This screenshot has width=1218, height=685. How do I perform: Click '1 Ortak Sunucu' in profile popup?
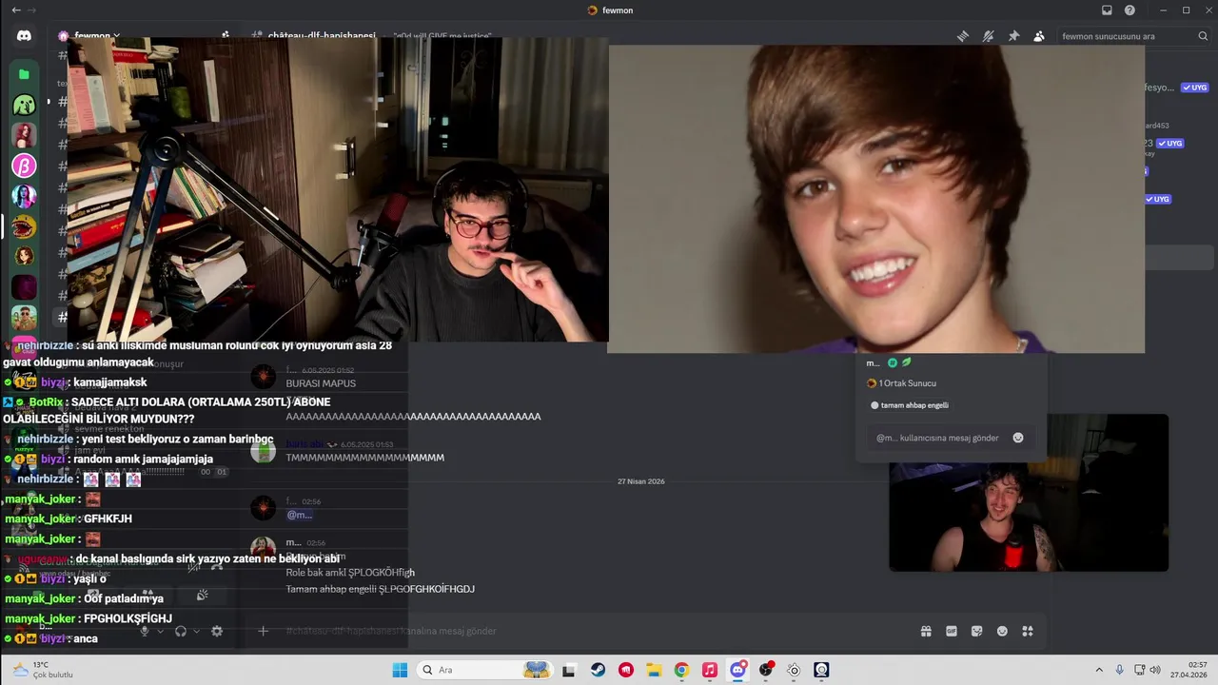pos(901,383)
